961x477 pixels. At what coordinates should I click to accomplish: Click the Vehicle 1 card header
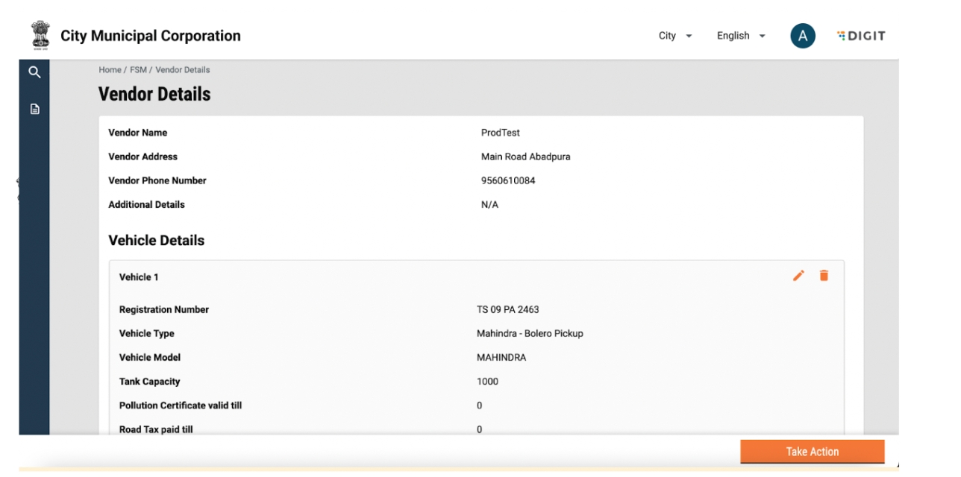pyautogui.click(x=139, y=277)
